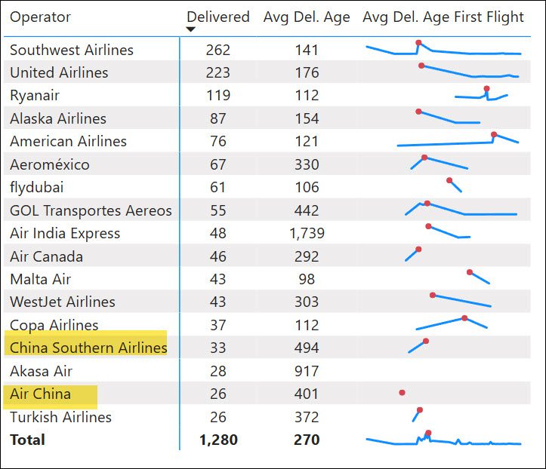This screenshot has height=469, width=546.
Task: Sort by the Operator column header
Action: point(40,17)
